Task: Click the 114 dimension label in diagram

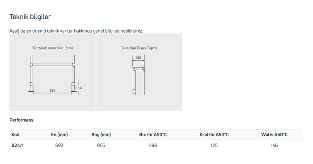Action: point(79,88)
